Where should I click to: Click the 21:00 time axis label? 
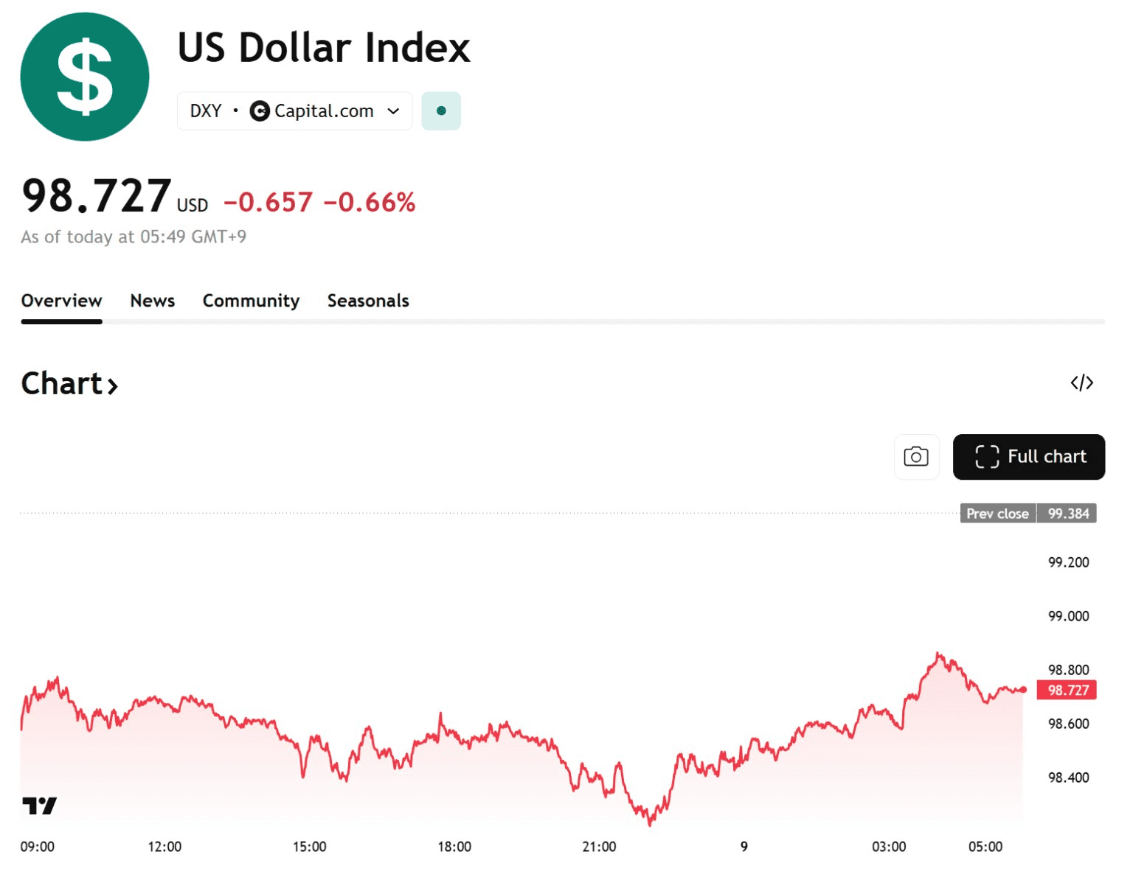pyautogui.click(x=599, y=847)
